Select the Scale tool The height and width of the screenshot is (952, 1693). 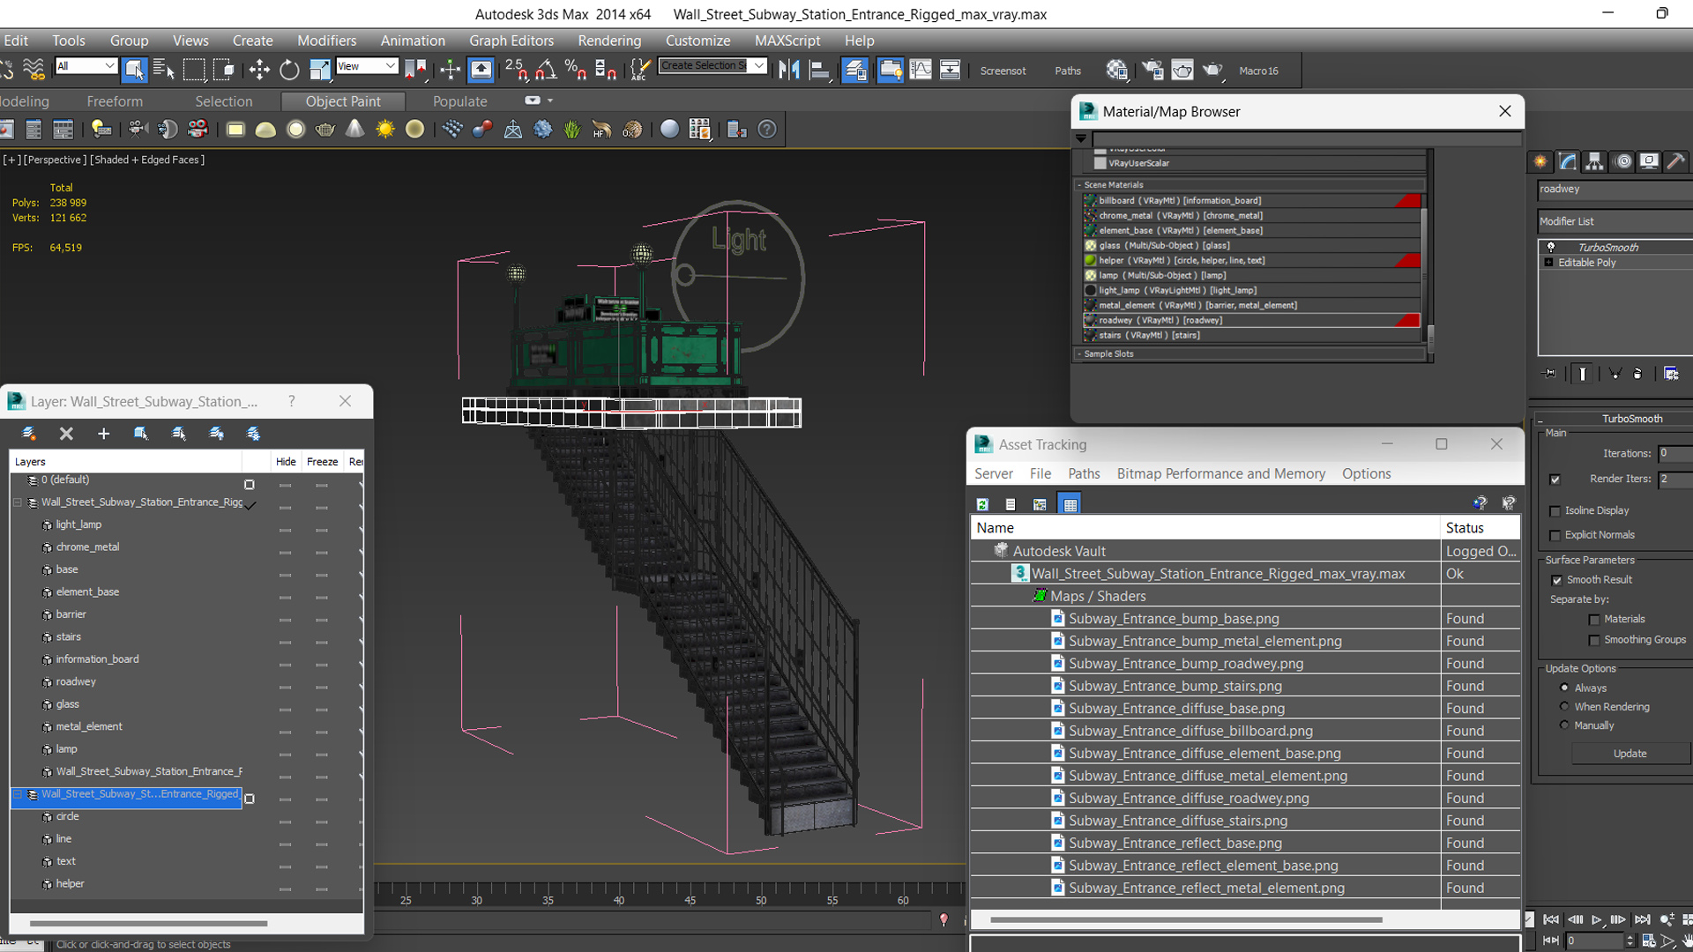point(319,70)
